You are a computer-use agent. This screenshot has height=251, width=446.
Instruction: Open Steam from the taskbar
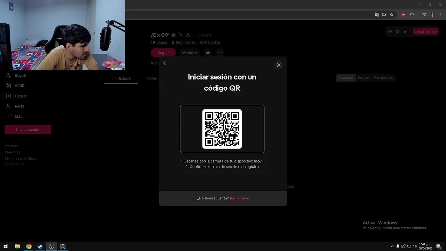(40, 246)
